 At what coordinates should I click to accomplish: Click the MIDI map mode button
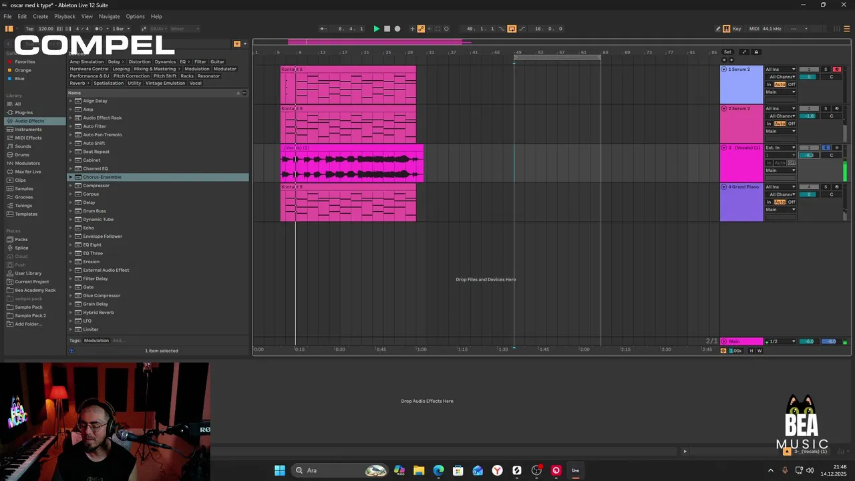754,29
